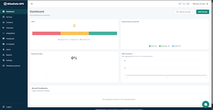Image resolution: width=213 pixels, height=110 pixels.
Task: Open chat widget bubble icon
Action: [x=206, y=104]
